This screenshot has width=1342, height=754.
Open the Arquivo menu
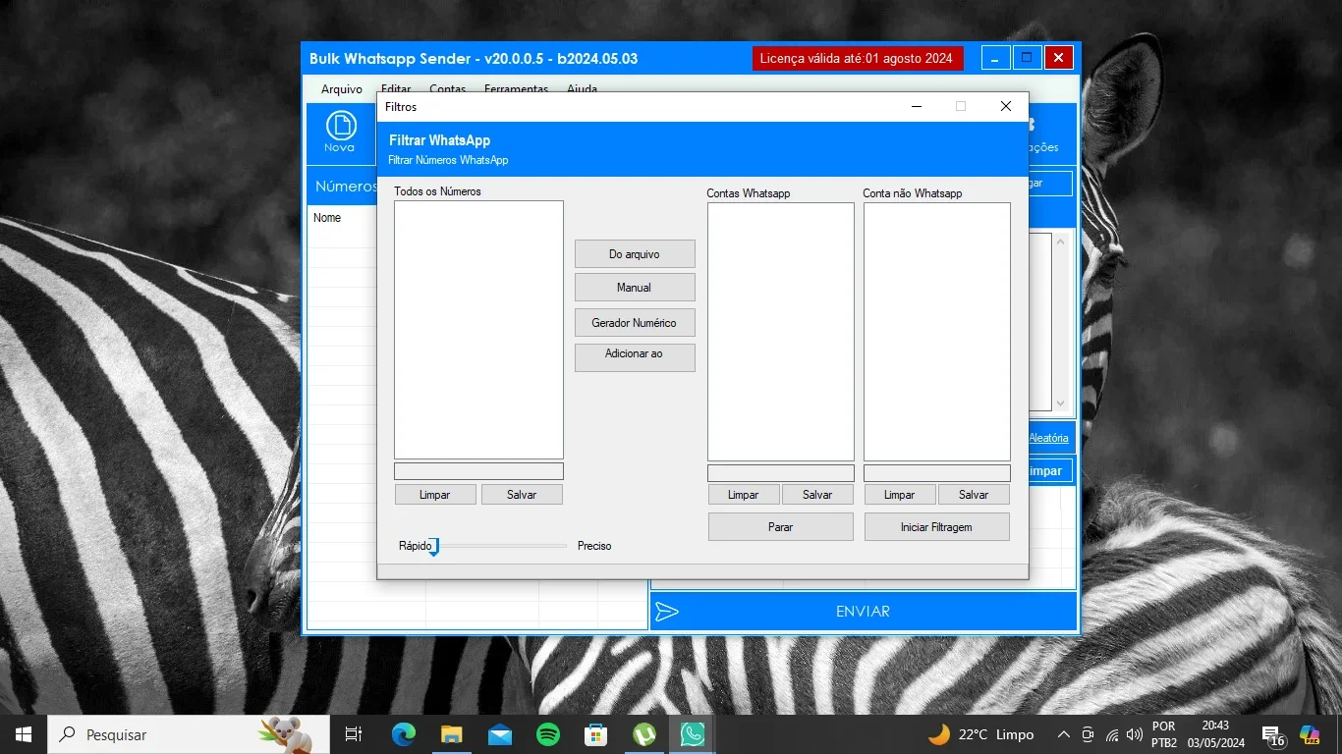click(x=342, y=89)
